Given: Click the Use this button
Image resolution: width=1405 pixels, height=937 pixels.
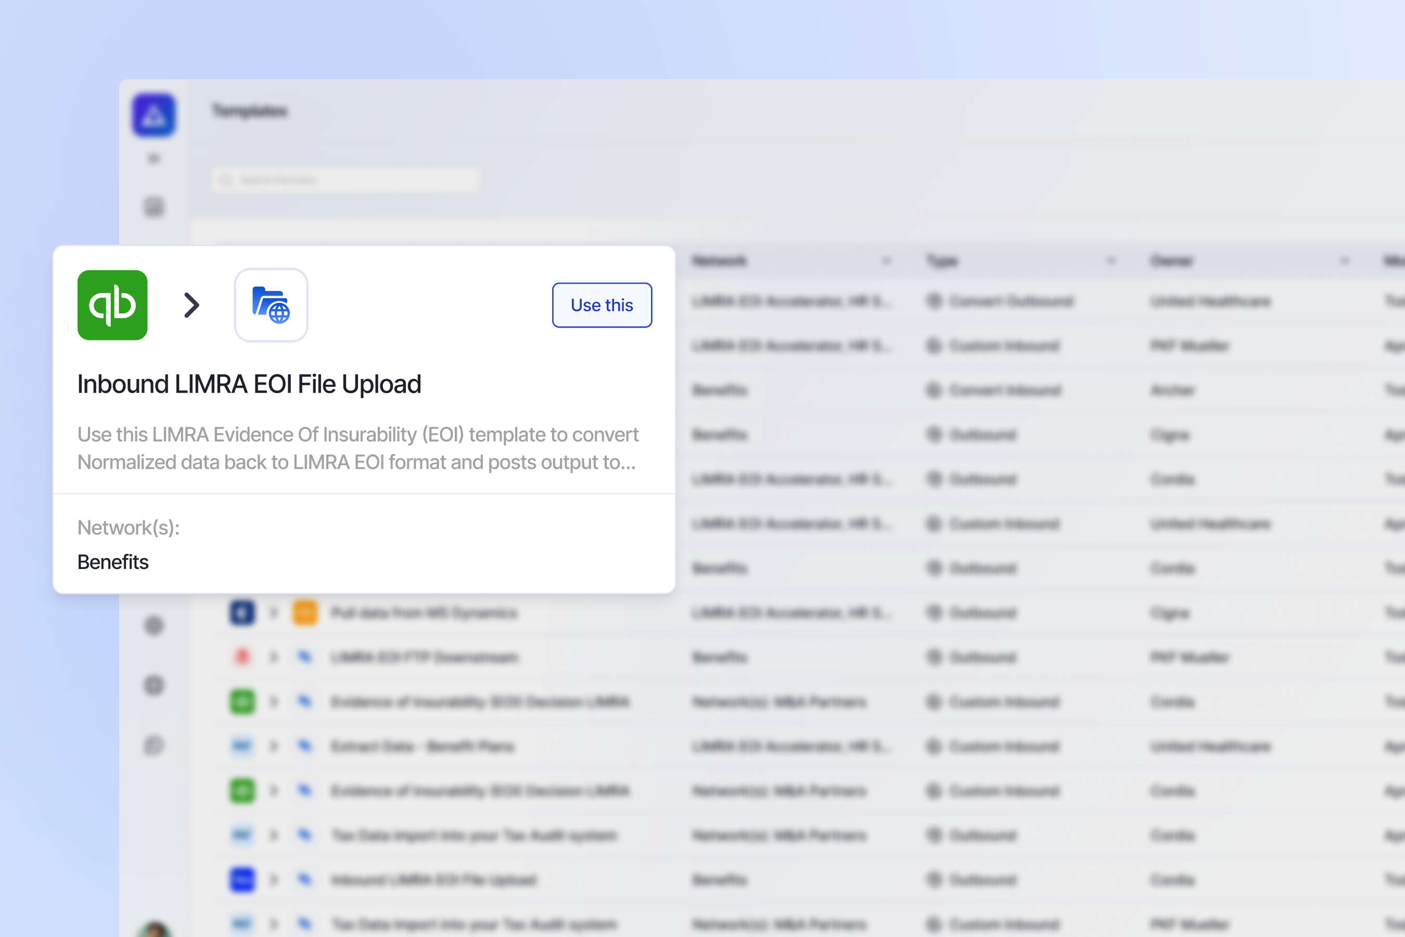Looking at the screenshot, I should (x=602, y=305).
